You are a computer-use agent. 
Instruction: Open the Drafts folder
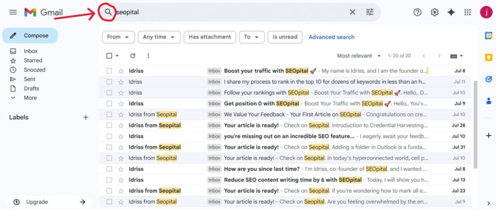tap(31, 89)
